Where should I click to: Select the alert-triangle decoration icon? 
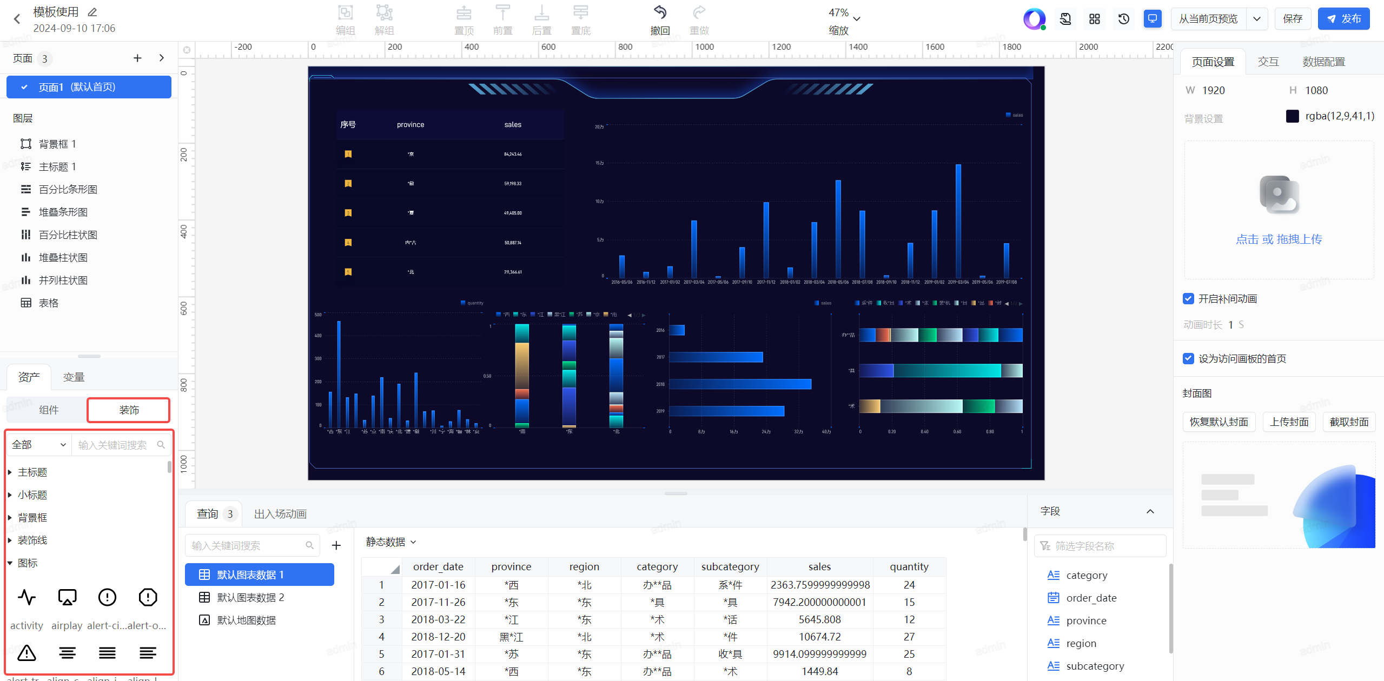click(27, 653)
